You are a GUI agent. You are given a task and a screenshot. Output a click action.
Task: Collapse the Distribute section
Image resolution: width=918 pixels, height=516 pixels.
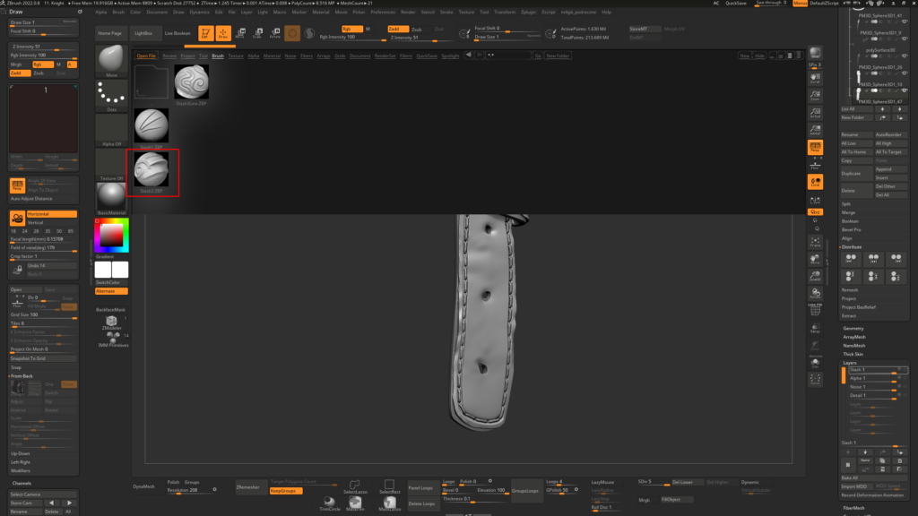click(852, 247)
